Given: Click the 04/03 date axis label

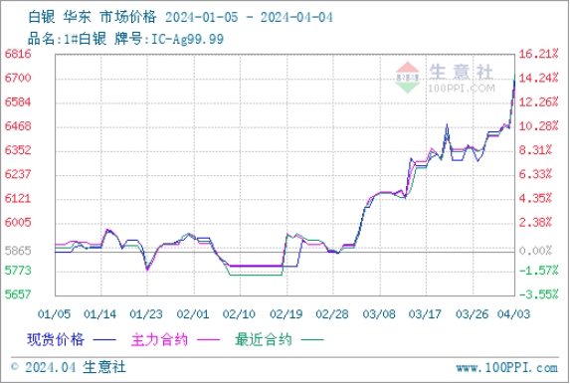Looking at the screenshot, I should (513, 314).
